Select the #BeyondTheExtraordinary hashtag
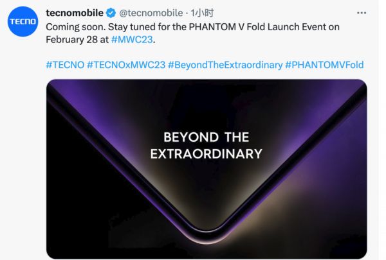The image size is (386, 260). point(225,64)
